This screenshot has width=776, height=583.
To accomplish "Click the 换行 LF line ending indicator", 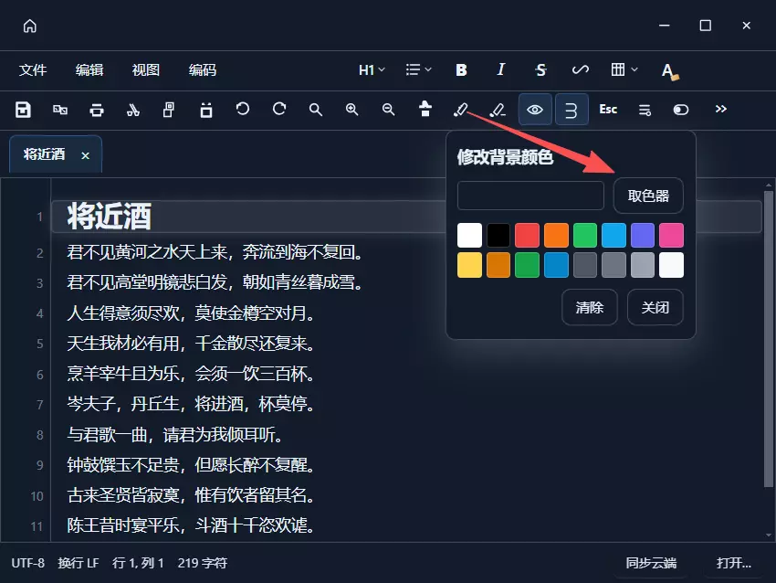I will coord(79,563).
